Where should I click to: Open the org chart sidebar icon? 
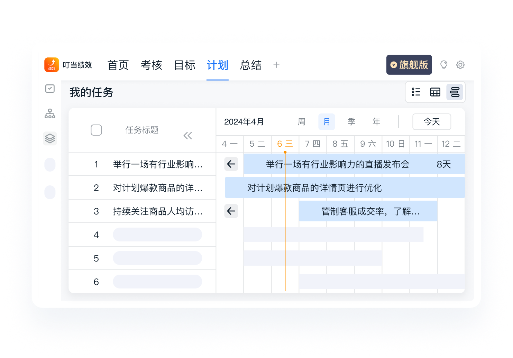pos(50,113)
